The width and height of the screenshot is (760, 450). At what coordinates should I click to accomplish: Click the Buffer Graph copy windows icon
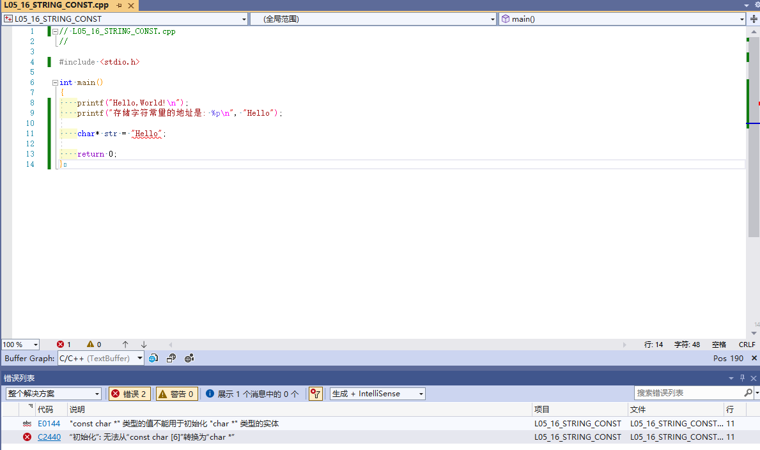tap(171, 359)
